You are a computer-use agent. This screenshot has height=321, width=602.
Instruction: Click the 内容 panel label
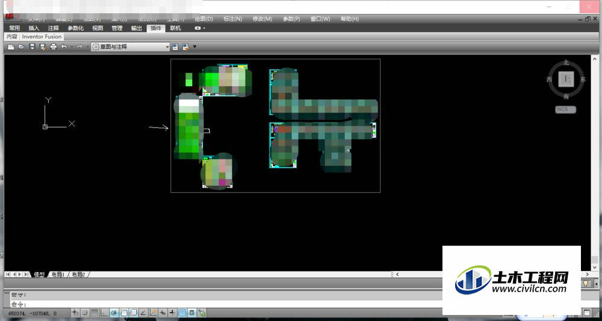click(12, 37)
